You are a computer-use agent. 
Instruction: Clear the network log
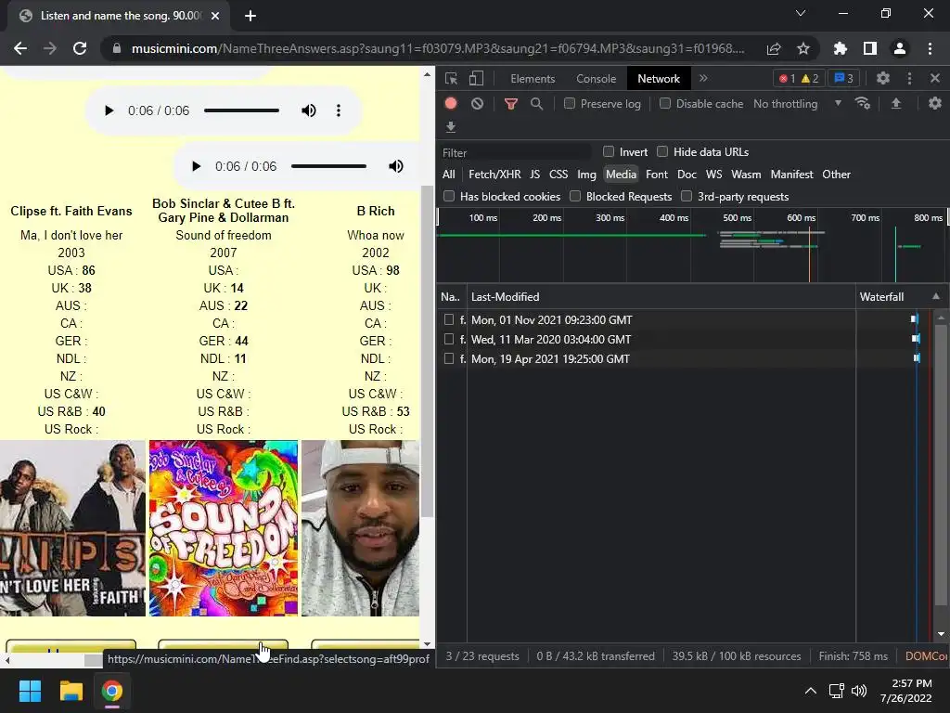[478, 104]
